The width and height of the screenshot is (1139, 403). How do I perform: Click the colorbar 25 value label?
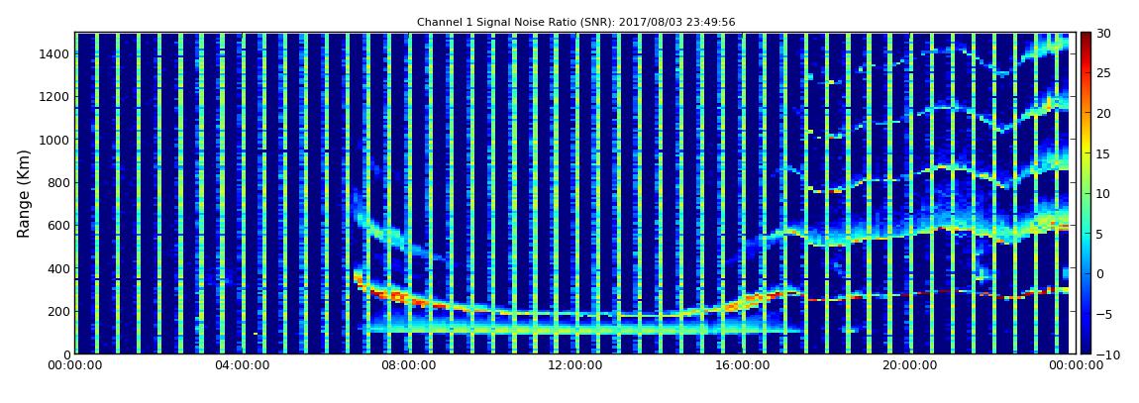click(x=1103, y=73)
